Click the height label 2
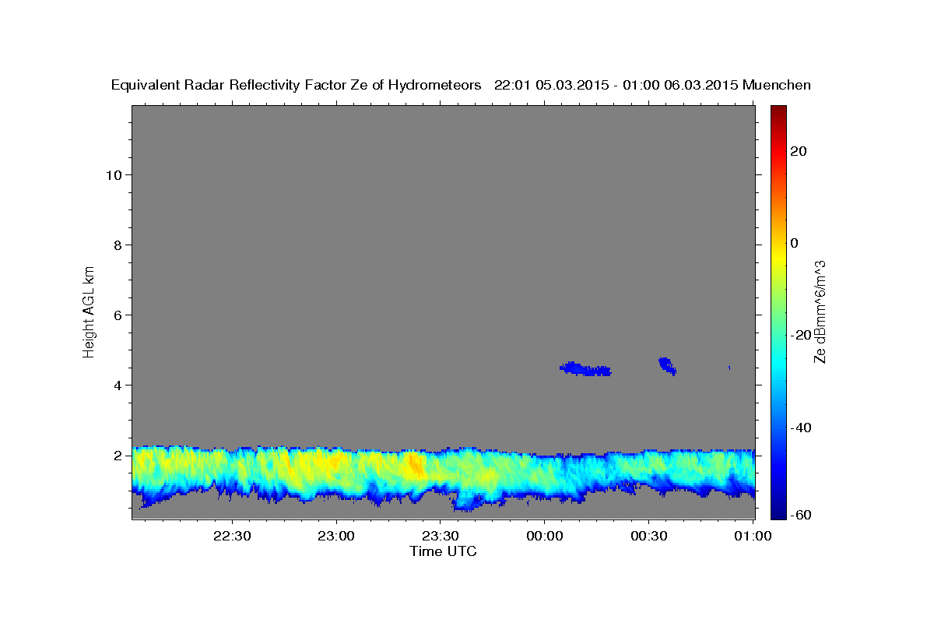Viewport: 934px width, 623px height. pos(117,455)
